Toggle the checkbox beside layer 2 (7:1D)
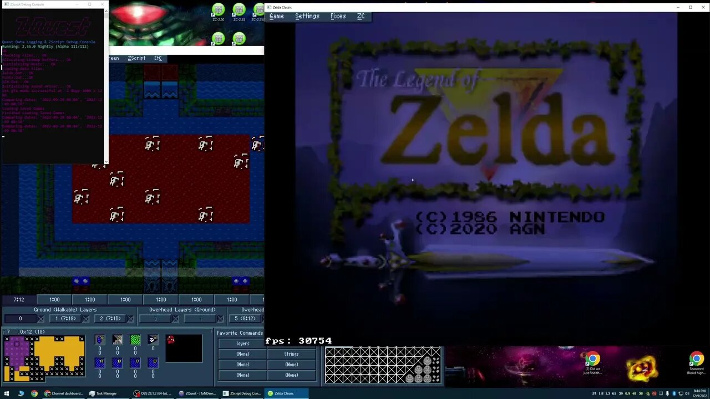This screenshot has height=399, width=710. pyautogui.click(x=130, y=319)
